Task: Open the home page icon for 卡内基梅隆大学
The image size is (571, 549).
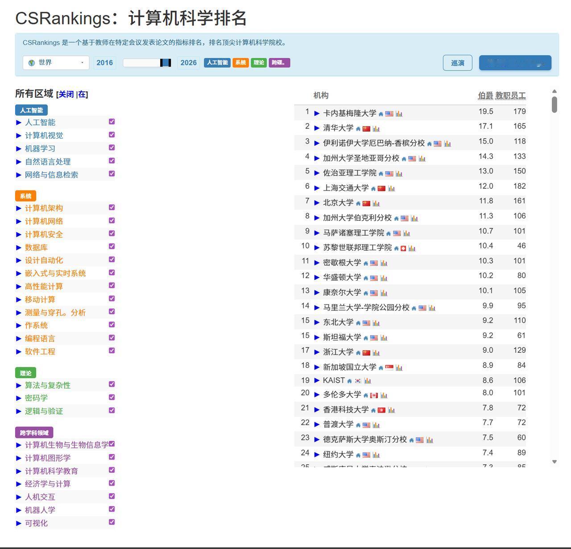Action: coord(381,114)
